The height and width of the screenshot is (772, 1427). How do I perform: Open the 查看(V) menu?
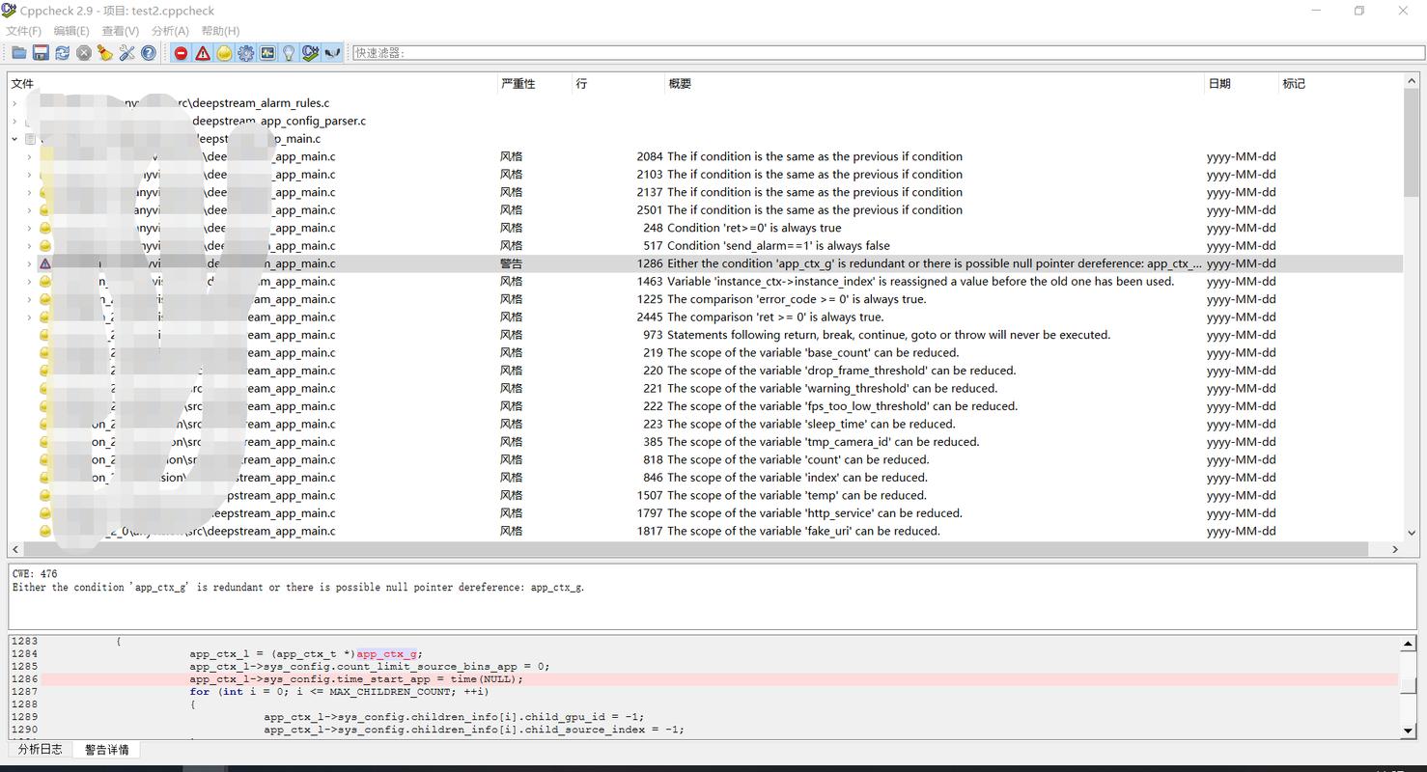121,31
